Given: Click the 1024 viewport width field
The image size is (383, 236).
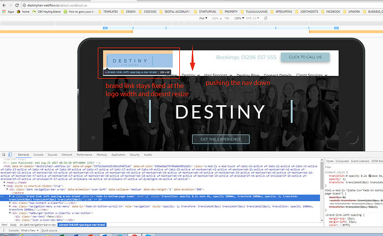Looking at the screenshot, I should pyautogui.click(x=215, y=18).
